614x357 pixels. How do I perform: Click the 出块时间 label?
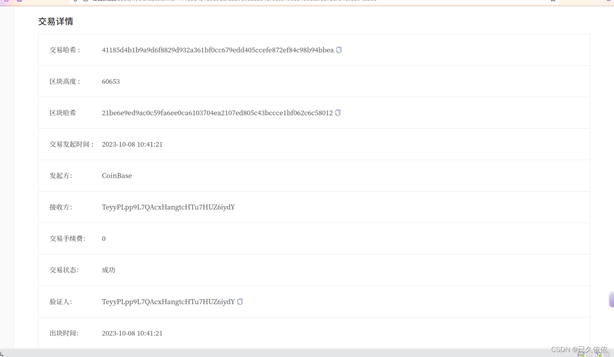click(64, 333)
